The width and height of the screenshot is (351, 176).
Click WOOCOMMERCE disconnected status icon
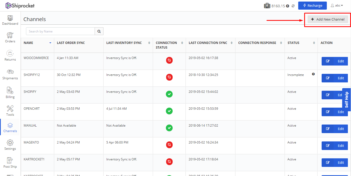(x=169, y=60)
